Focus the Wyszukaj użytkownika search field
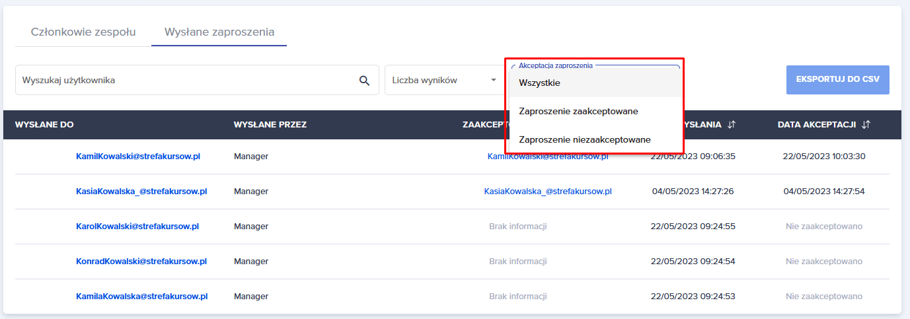This screenshot has height=319, width=910. [185, 81]
